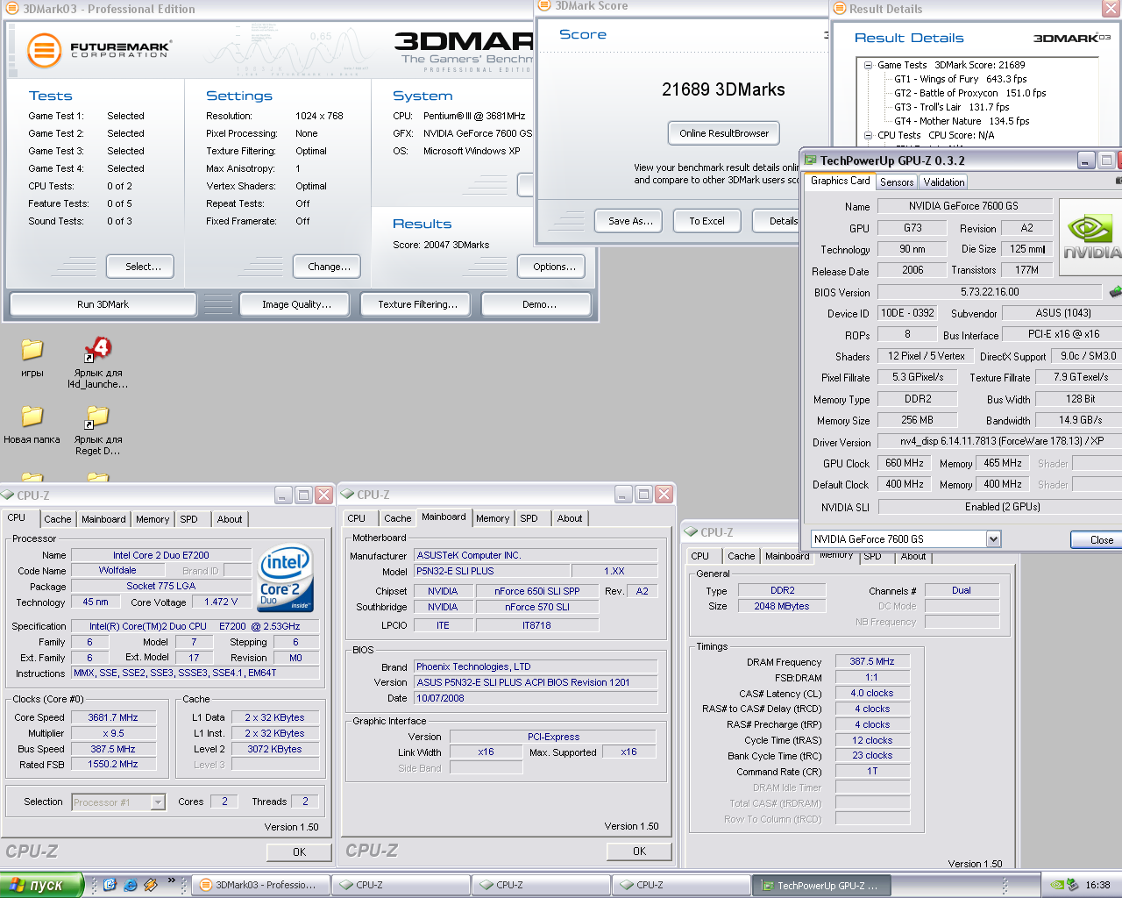Select the l4d_launcher shortcut icon

pyautogui.click(x=97, y=350)
